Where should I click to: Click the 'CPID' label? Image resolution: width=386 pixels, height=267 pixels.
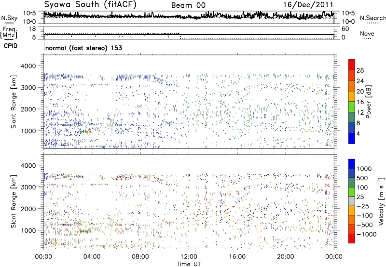(x=11, y=46)
